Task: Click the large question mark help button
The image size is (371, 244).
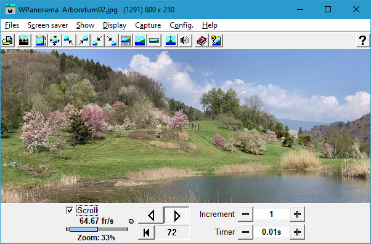Action: pos(363,41)
